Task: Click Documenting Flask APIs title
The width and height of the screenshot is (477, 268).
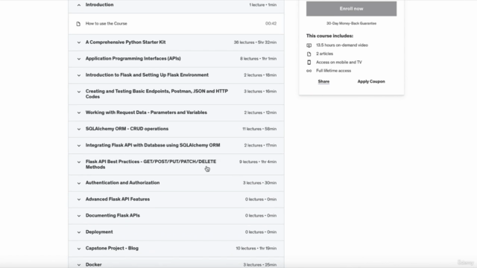Action: 113,215
